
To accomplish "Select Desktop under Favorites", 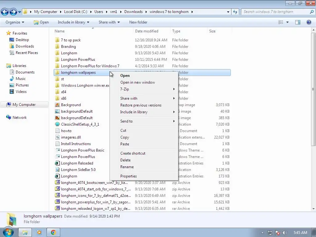I will pyautogui.click(x=22, y=40).
